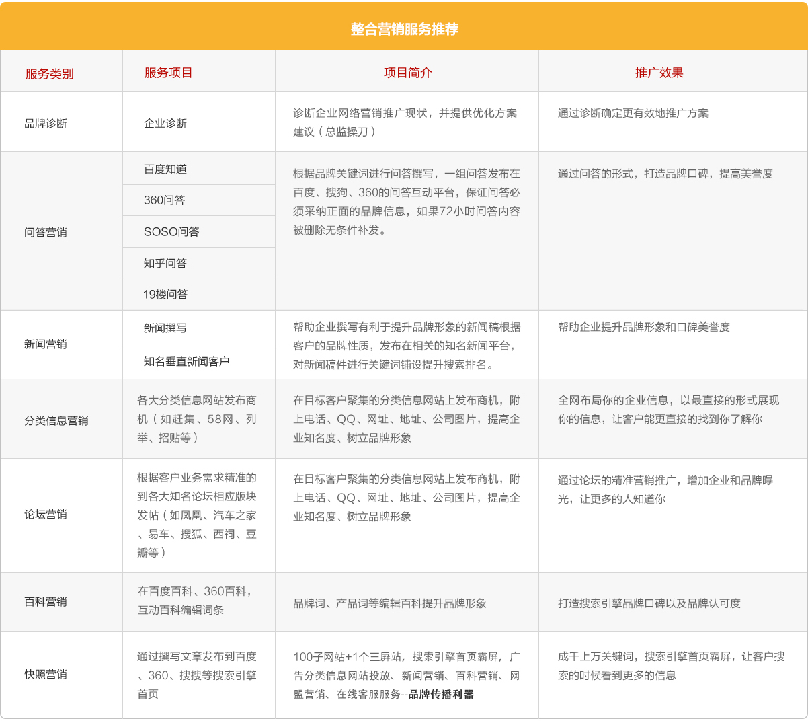Screen dimensions: 808x723
Task: Select the 新闻营销 category cell
Action: coord(46,344)
